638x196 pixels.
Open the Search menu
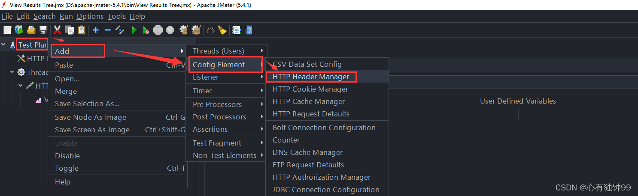click(45, 16)
